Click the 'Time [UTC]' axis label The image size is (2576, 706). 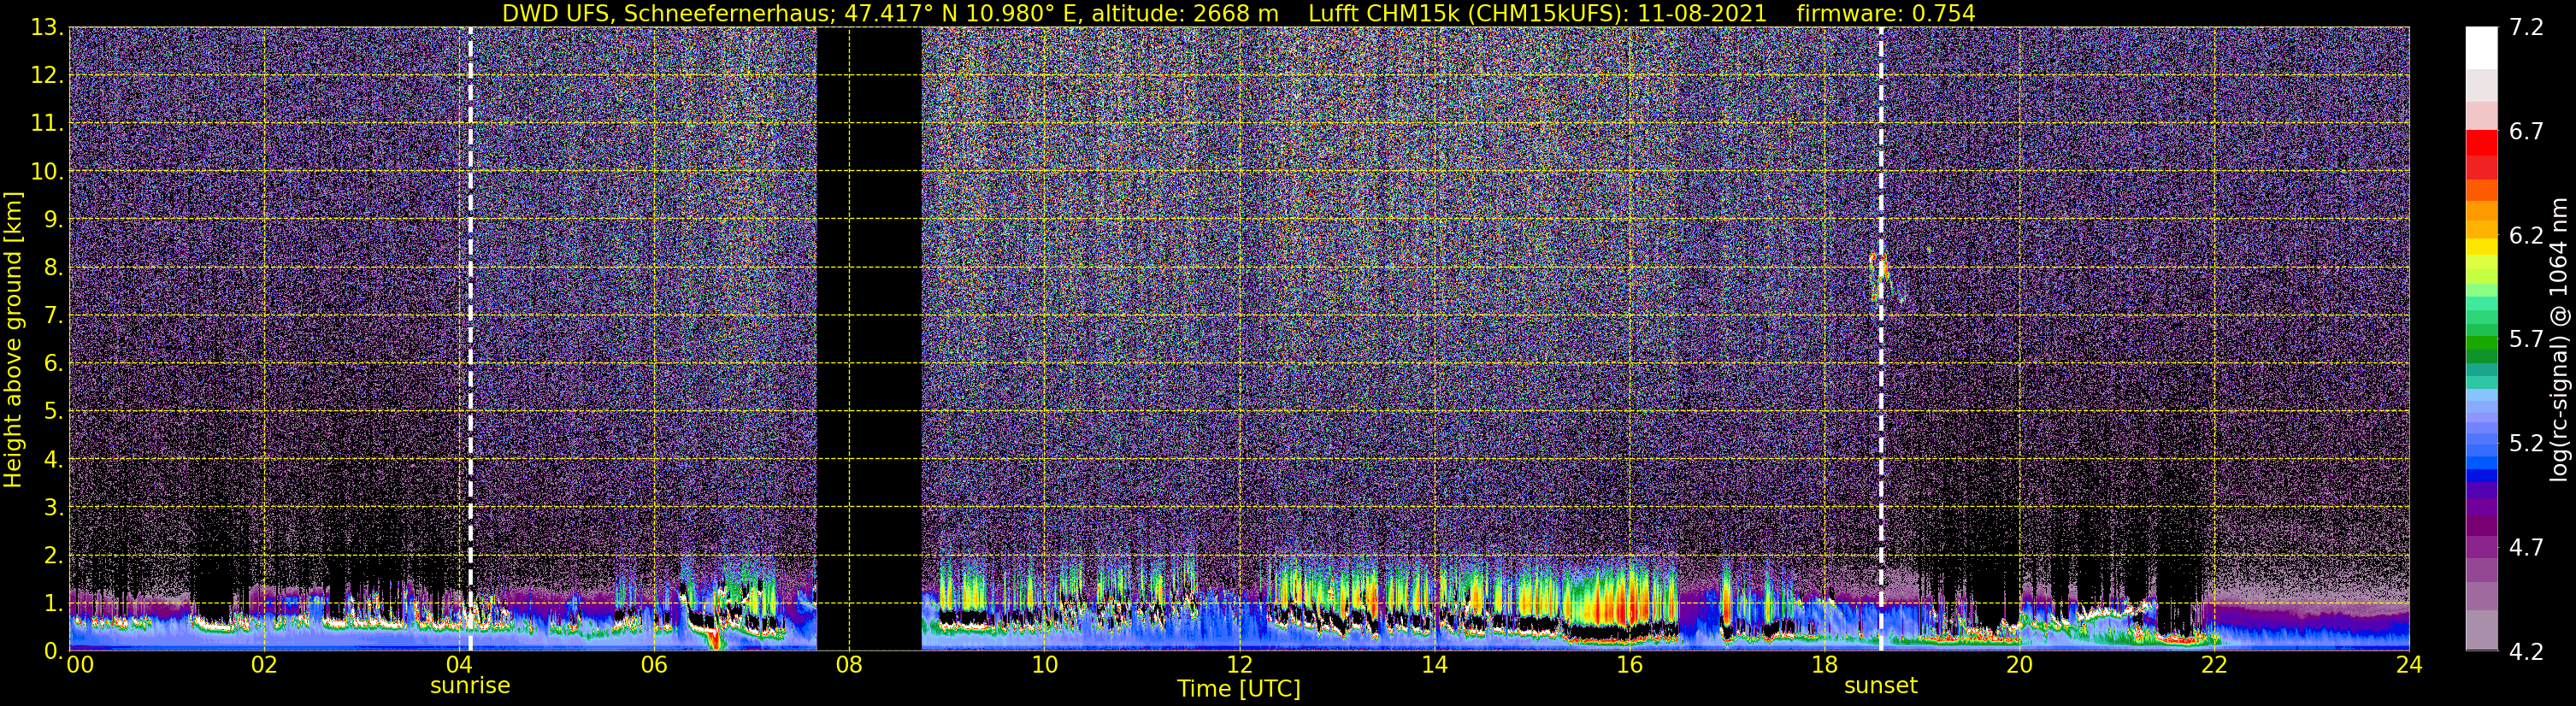pos(1239,688)
